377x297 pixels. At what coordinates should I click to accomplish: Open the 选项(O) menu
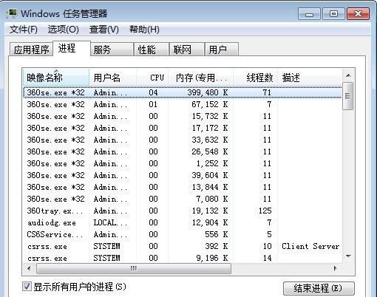click(x=64, y=30)
